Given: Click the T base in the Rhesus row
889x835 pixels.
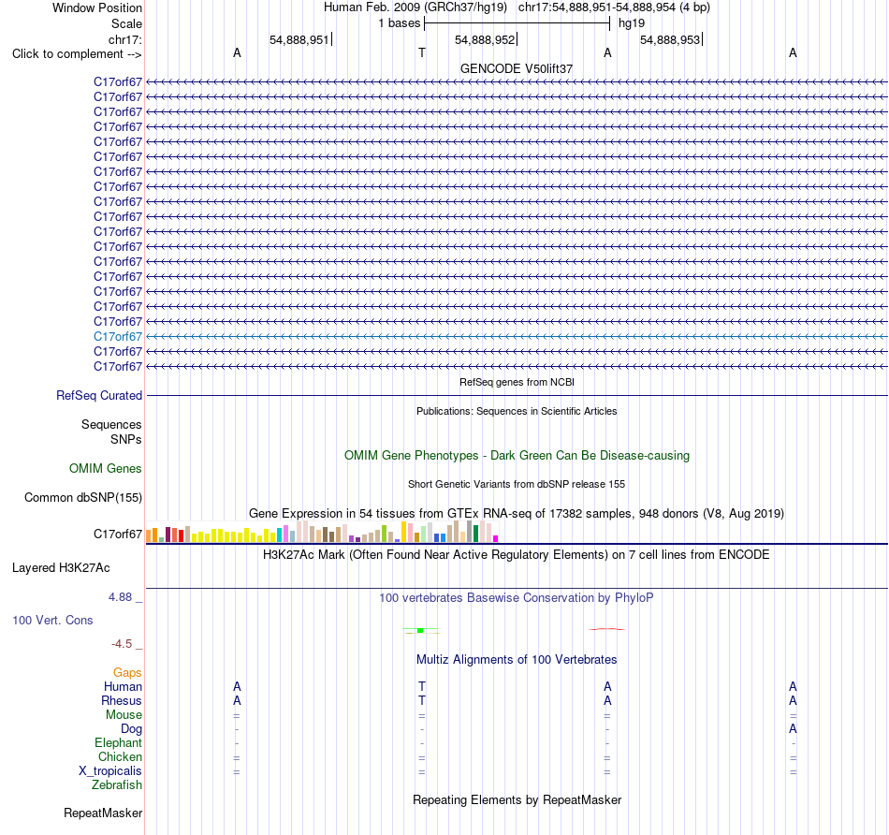Looking at the screenshot, I should (x=422, y=701).
